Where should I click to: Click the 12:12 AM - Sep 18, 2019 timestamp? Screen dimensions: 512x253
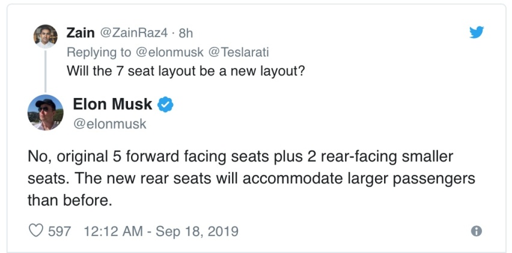coord(161,231)
